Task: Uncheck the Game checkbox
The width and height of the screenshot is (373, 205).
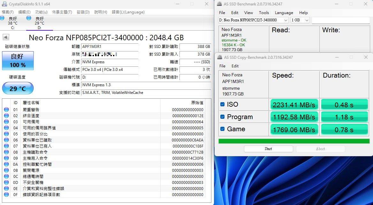Action: pos(223,129)
